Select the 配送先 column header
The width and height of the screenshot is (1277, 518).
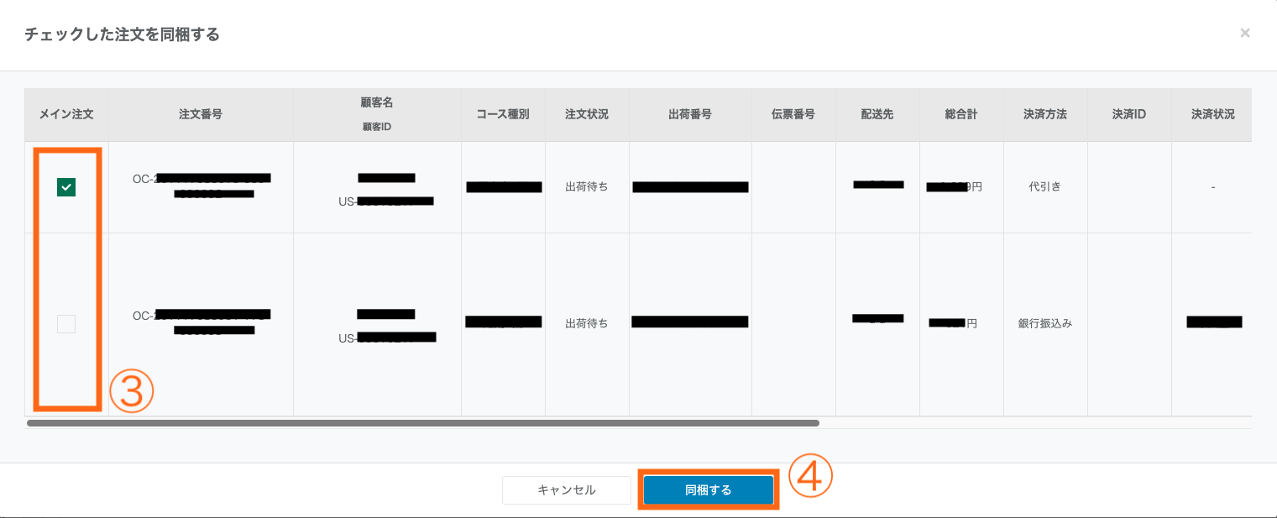(x=877, y=114)
